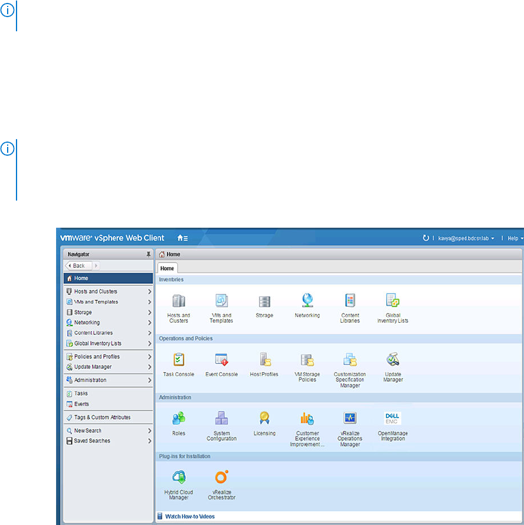524x525 pixels.
Task: Open Saved Searches in the Navigator
Action: pyautogui.click(x=108, y=441)
